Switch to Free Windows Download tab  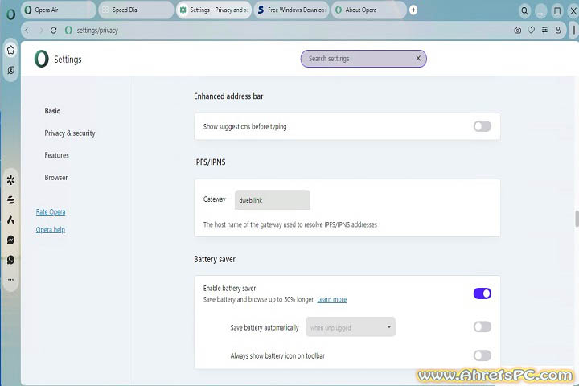pyautogui.click(x=291, y=10)
